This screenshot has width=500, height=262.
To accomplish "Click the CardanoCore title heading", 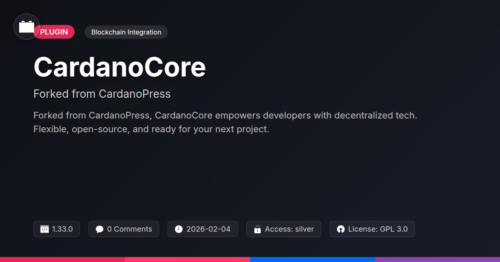I will pyautogui.click(x=120, y=67).
